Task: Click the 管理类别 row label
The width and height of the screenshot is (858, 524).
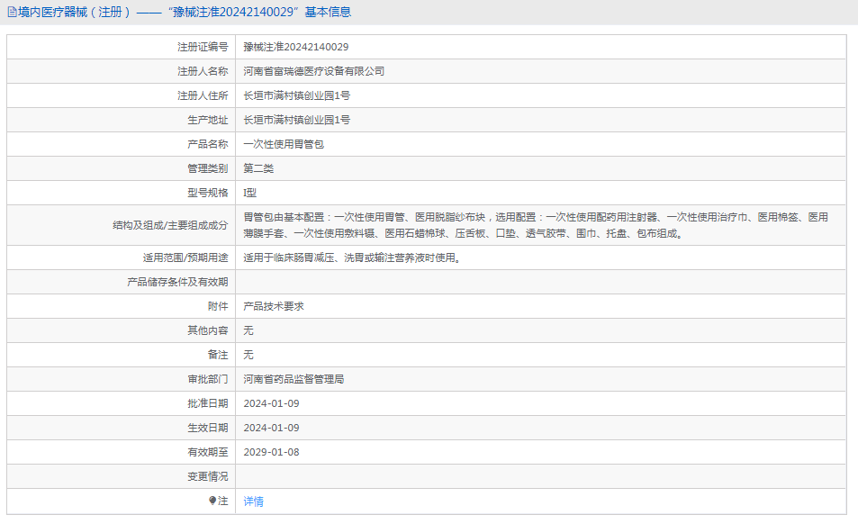Action: click(x=208, y=168)
